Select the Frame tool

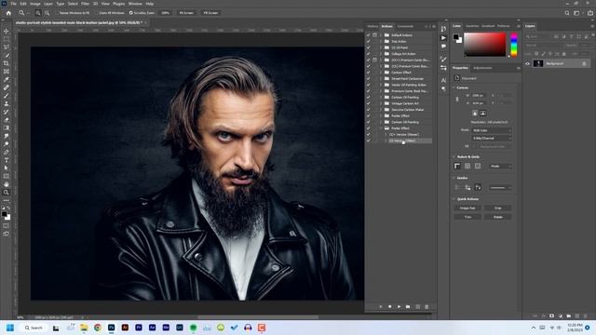coord(7,72)
